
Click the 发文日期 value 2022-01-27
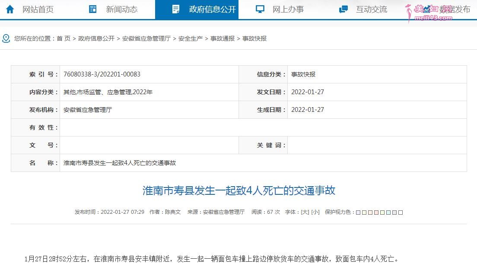click(308, 92)
